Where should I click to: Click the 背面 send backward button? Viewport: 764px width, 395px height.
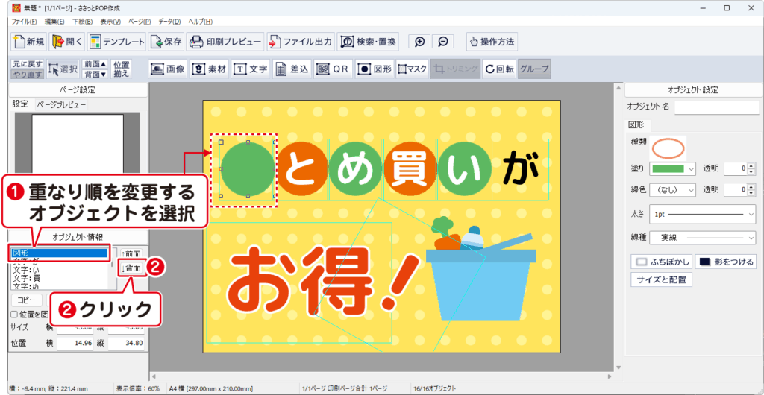pyautogui.click(x=132, y=268)
